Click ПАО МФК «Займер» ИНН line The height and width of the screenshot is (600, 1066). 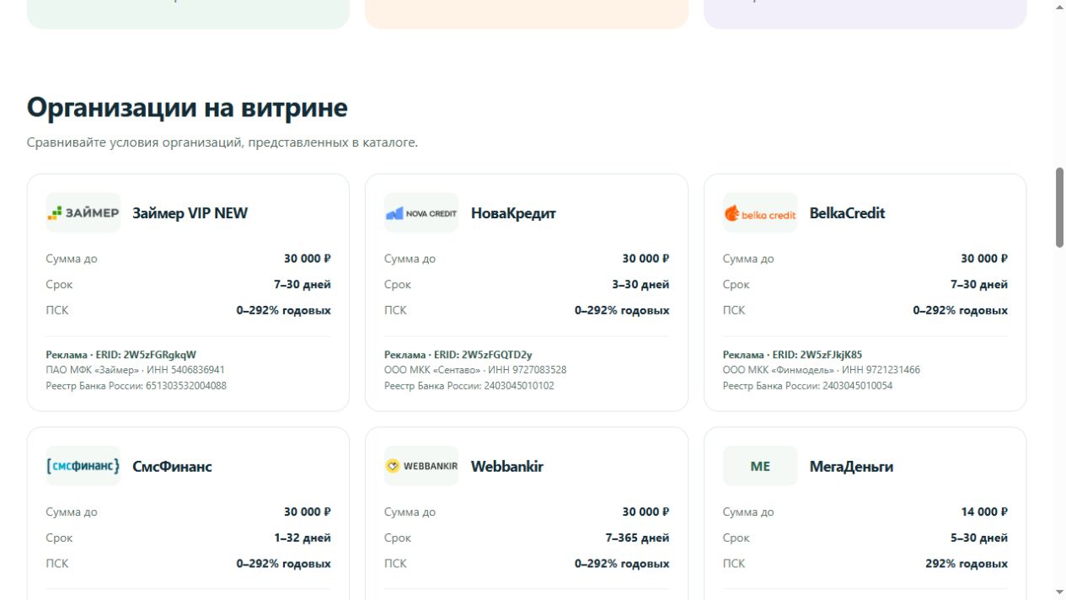click(x=135, y=370)
